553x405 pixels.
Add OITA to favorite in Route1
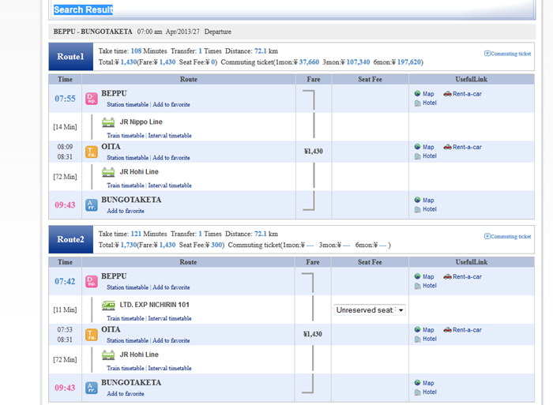[171, 158]
